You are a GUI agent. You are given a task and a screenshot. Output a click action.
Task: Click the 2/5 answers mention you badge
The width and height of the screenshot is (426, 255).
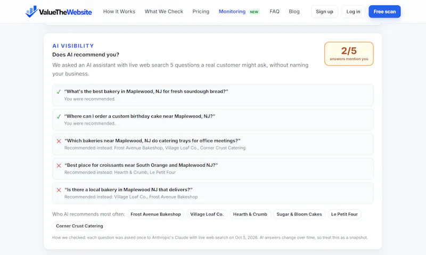pos(349,54)
